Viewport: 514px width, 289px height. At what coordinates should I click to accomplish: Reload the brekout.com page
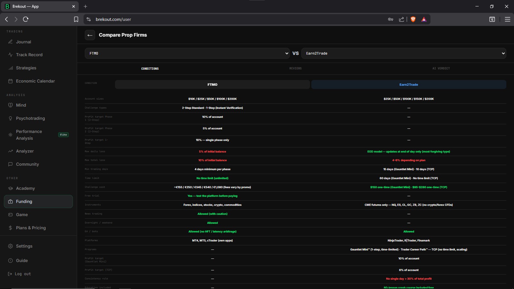click(26, 19)
